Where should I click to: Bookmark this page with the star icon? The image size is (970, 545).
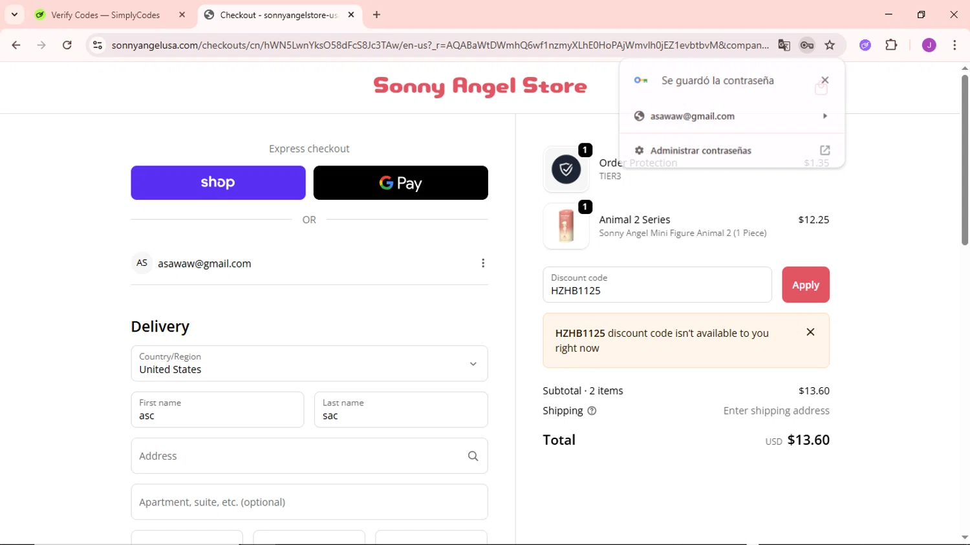(x=830, y=45)
